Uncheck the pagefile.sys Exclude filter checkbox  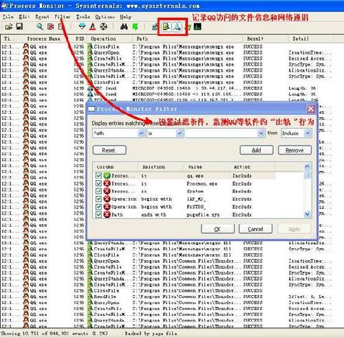click(x=98, y=215)
